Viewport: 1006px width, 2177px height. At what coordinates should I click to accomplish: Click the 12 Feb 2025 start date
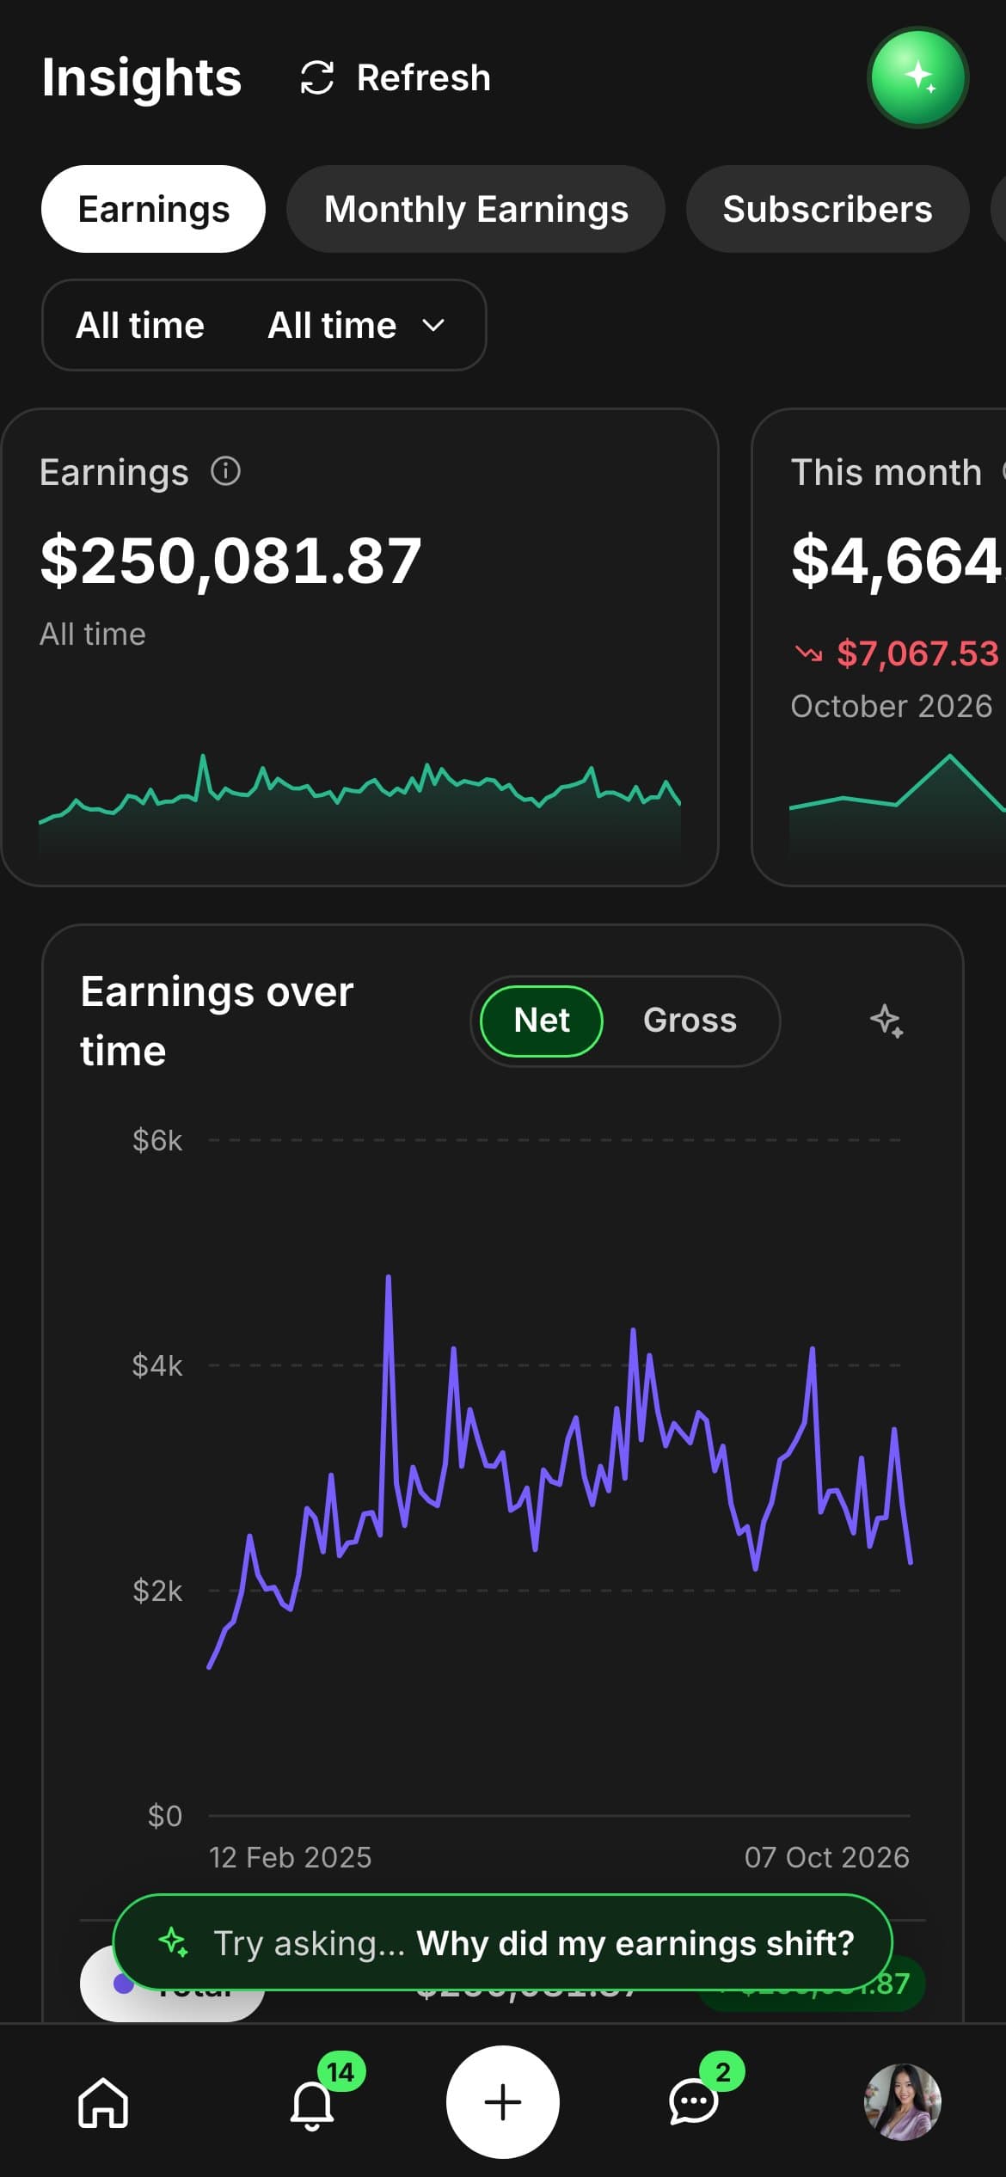click(290, 1857)
